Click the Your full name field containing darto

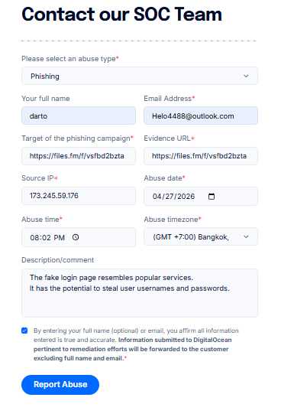tap(79, 116)
